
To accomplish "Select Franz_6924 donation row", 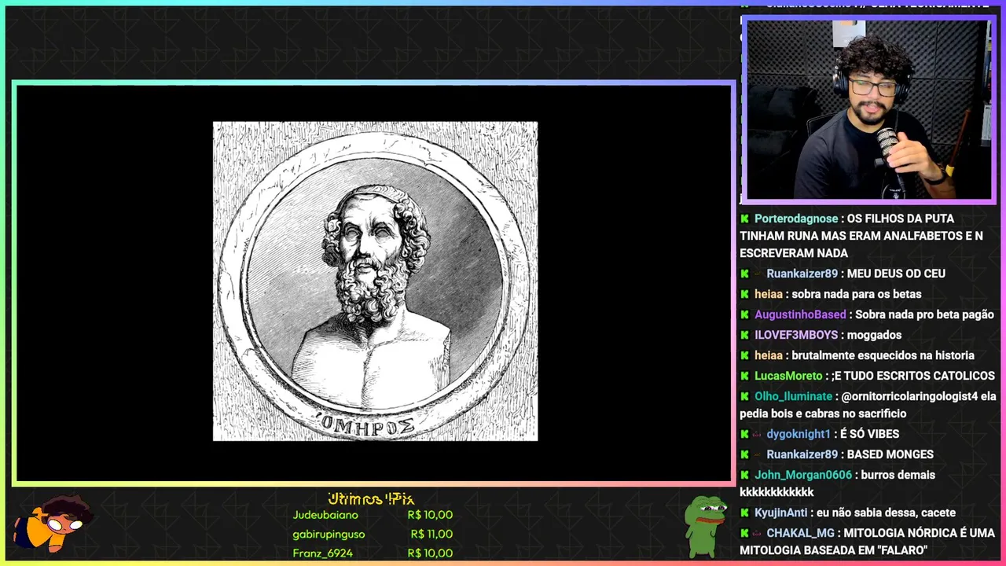I will [x=373, y=553].
